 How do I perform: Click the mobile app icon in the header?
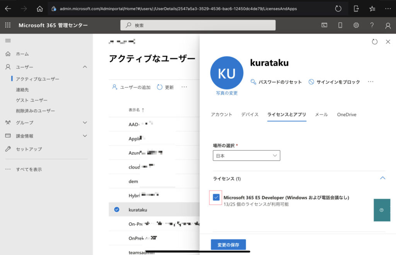point(341,25)
